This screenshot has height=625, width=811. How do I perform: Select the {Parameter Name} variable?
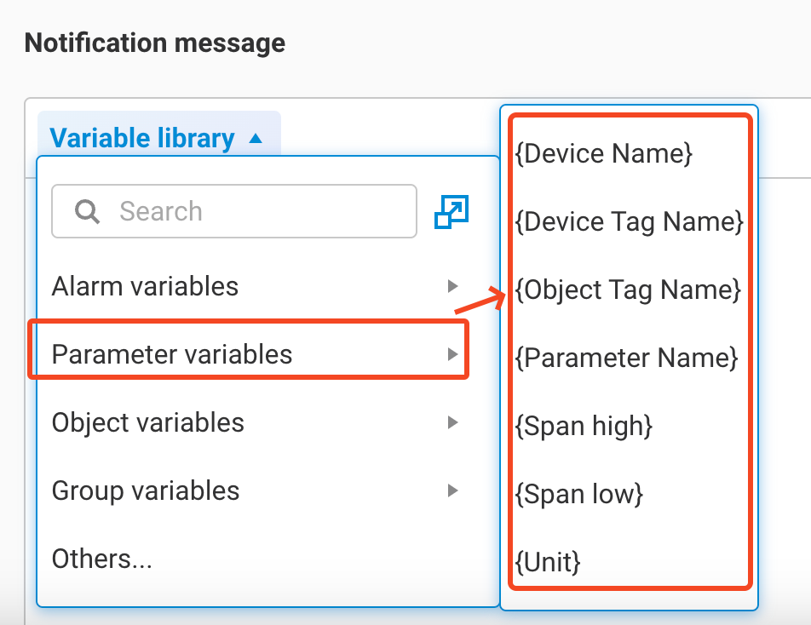(x=626, y=358)
